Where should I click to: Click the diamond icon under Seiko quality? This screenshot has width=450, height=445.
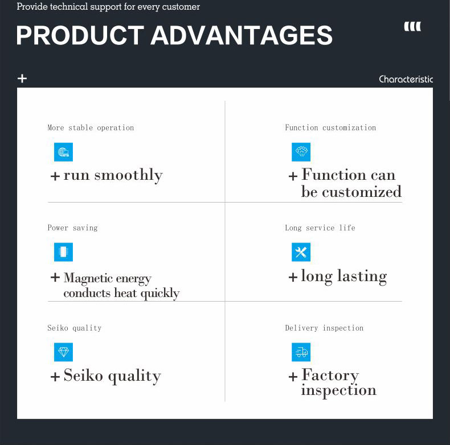pos(63,352)
